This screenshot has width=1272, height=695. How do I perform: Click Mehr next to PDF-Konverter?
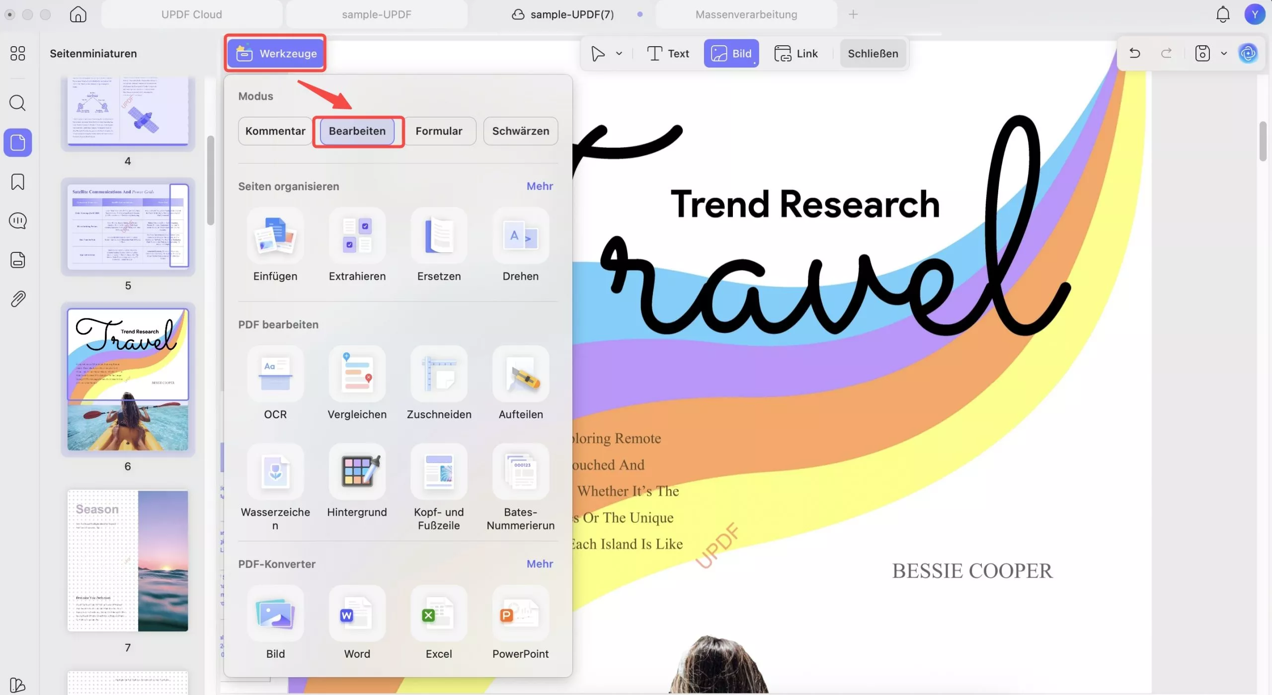coord(540,564)
